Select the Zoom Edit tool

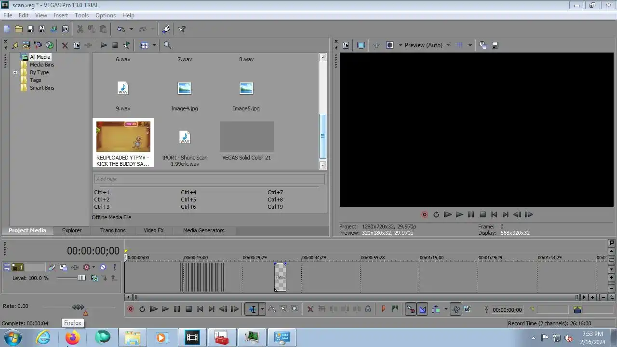point(295,309)
